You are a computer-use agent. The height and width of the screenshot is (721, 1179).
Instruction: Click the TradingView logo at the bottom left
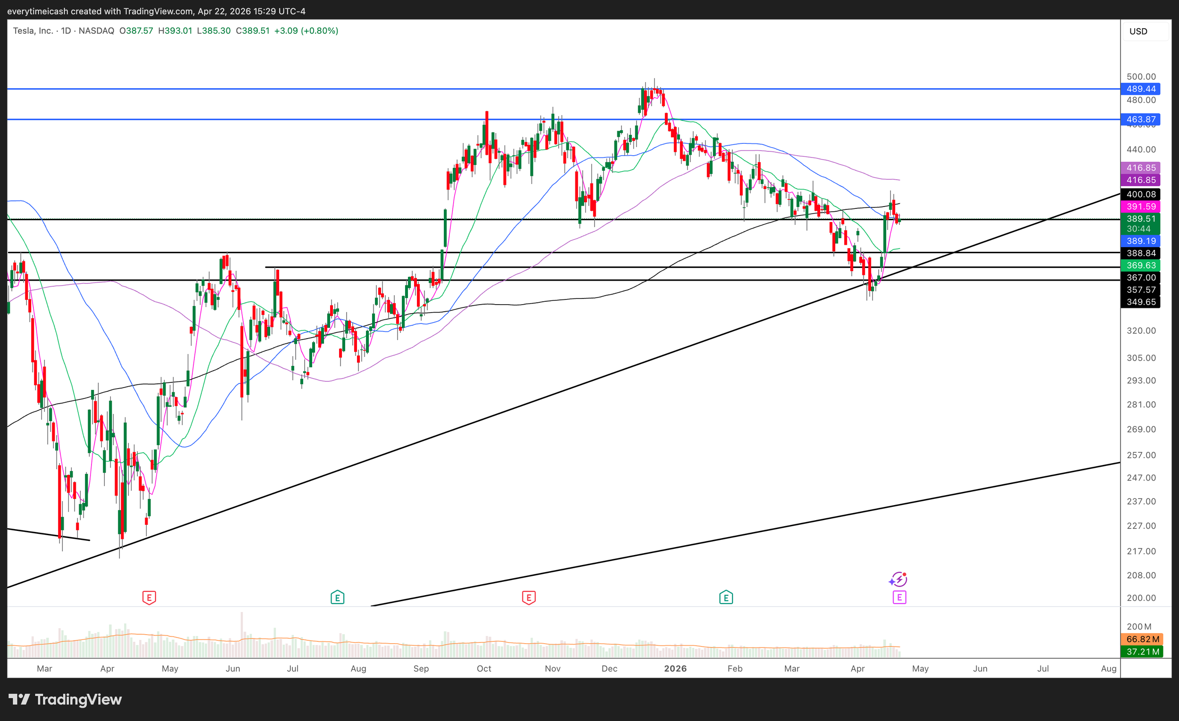pos(65,699)
